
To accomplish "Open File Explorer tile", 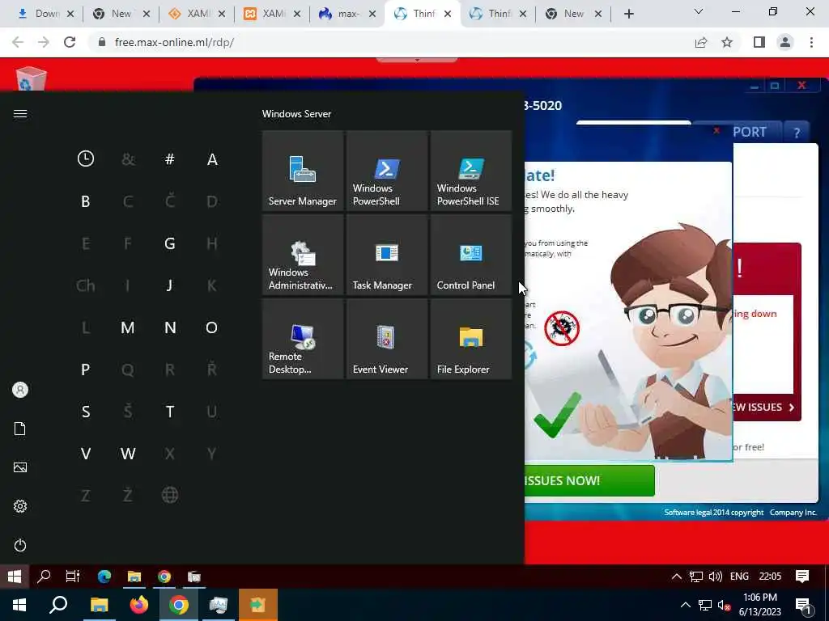I will (470, 339).
